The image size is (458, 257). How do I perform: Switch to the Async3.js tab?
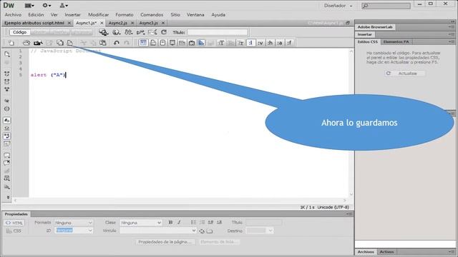(148, 23)
